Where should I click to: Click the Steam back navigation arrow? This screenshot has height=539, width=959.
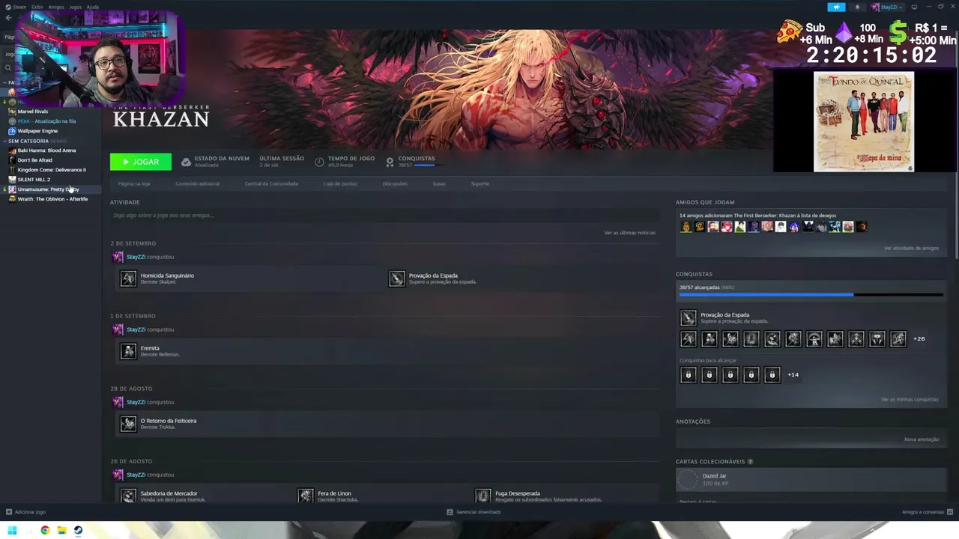(8, 18)
